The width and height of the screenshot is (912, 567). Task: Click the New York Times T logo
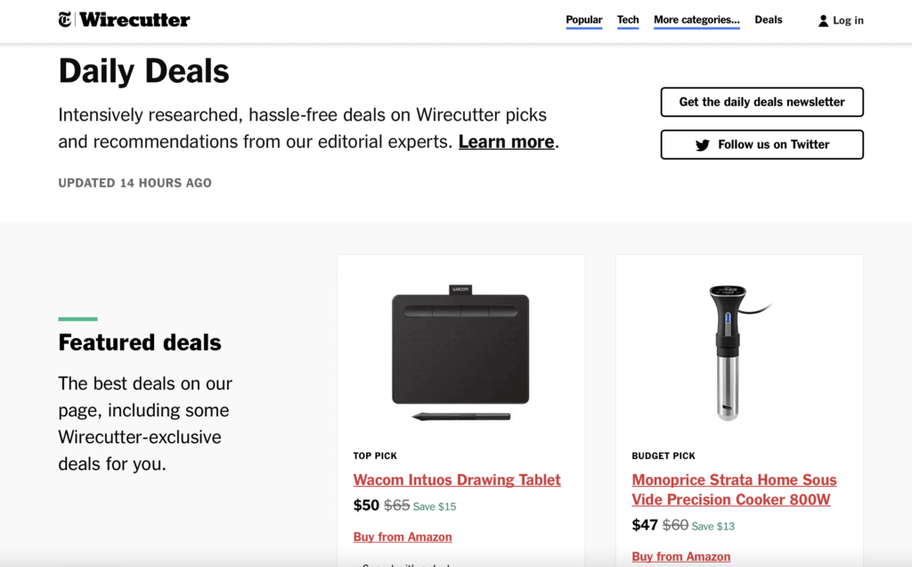tap(65, 20)
